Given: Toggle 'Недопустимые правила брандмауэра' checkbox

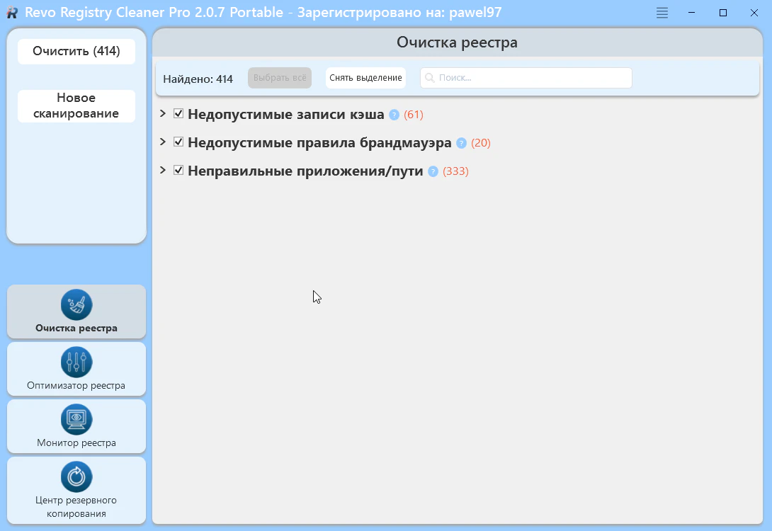Looking at the screenshot, I should tap(178, 142).
